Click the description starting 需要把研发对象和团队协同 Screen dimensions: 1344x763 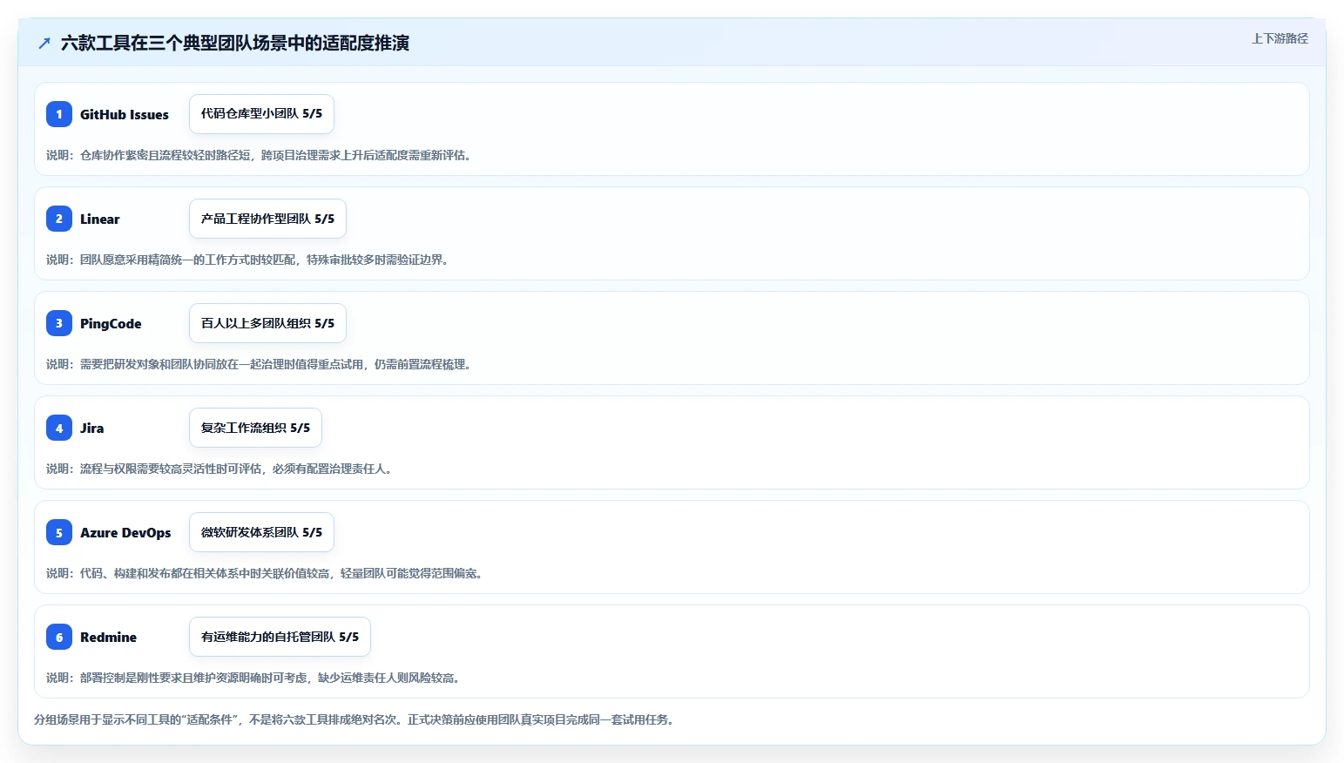coord(259,364)
